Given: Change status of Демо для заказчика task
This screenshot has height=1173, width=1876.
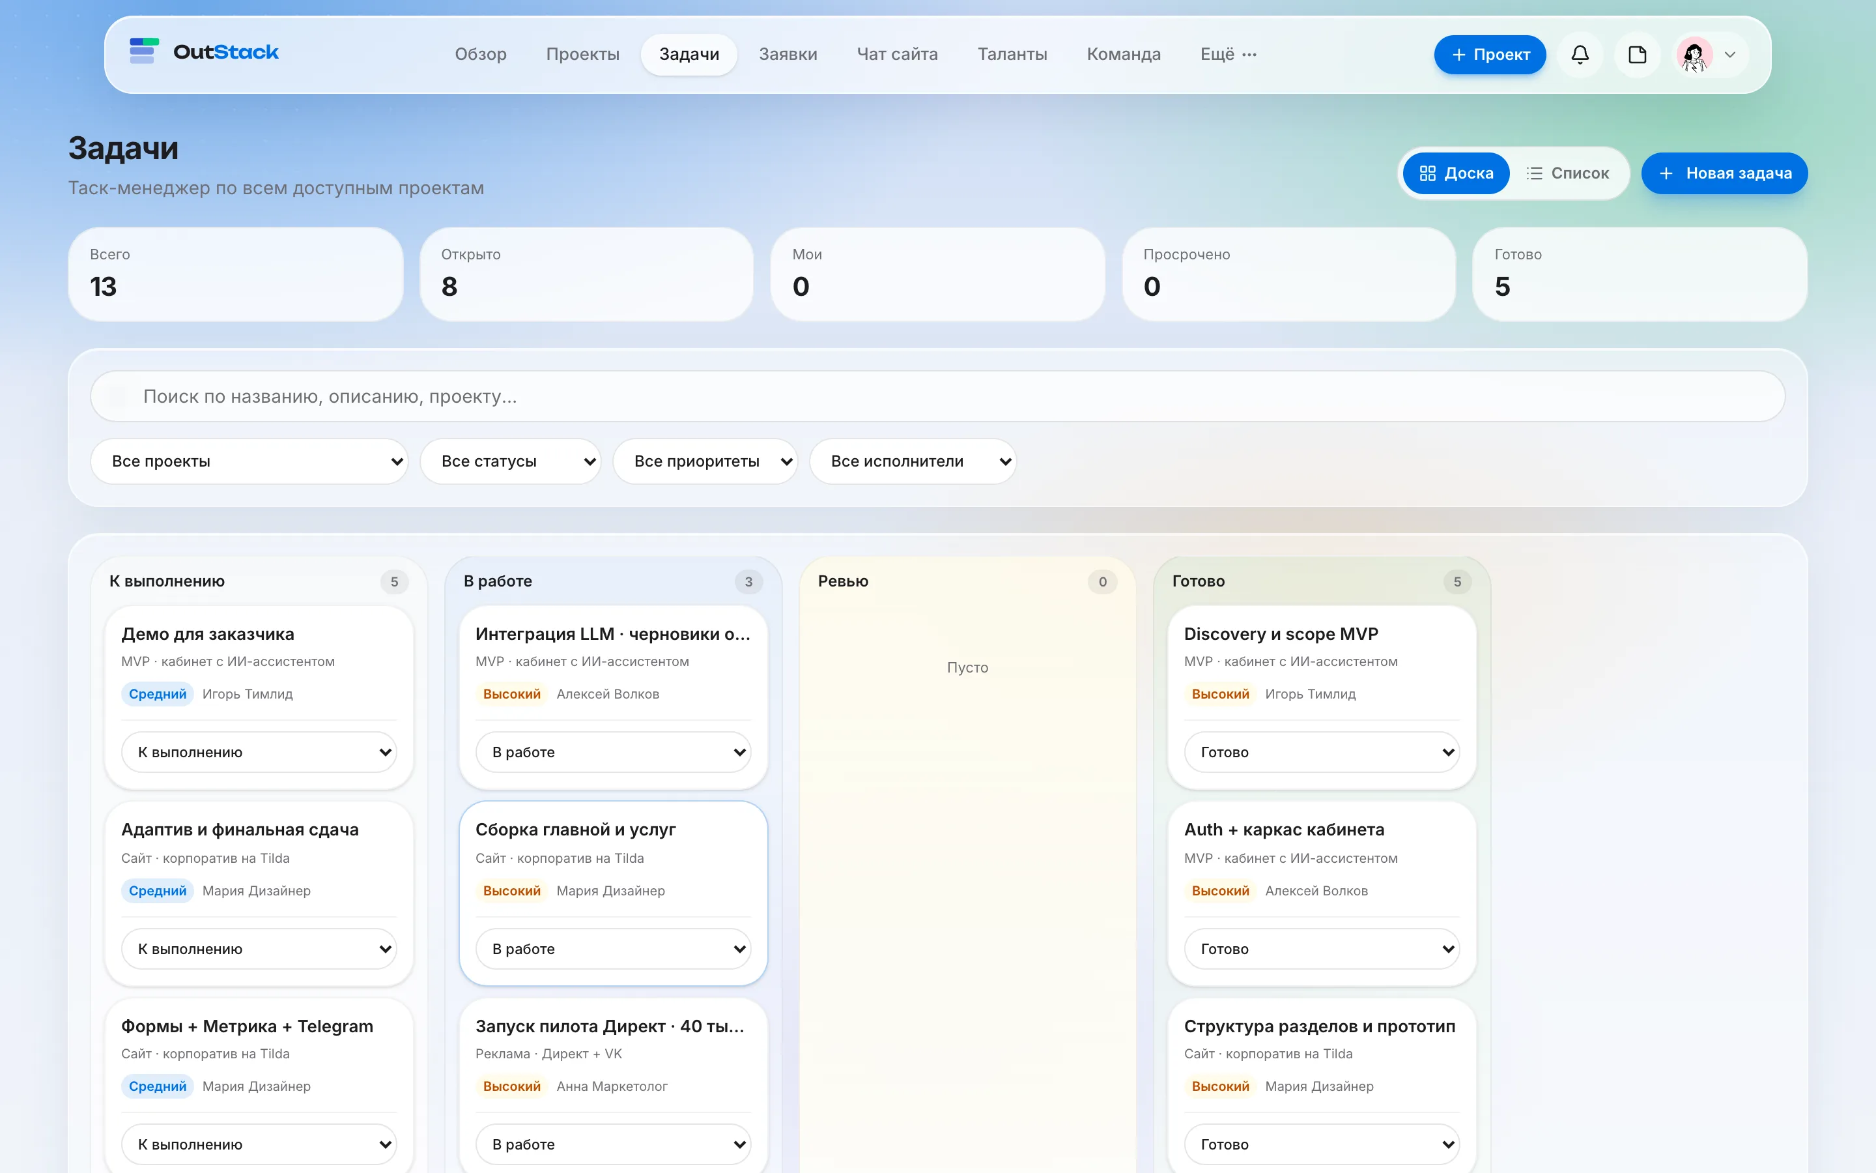Looking at the screenshot, I should coord(259,752).
